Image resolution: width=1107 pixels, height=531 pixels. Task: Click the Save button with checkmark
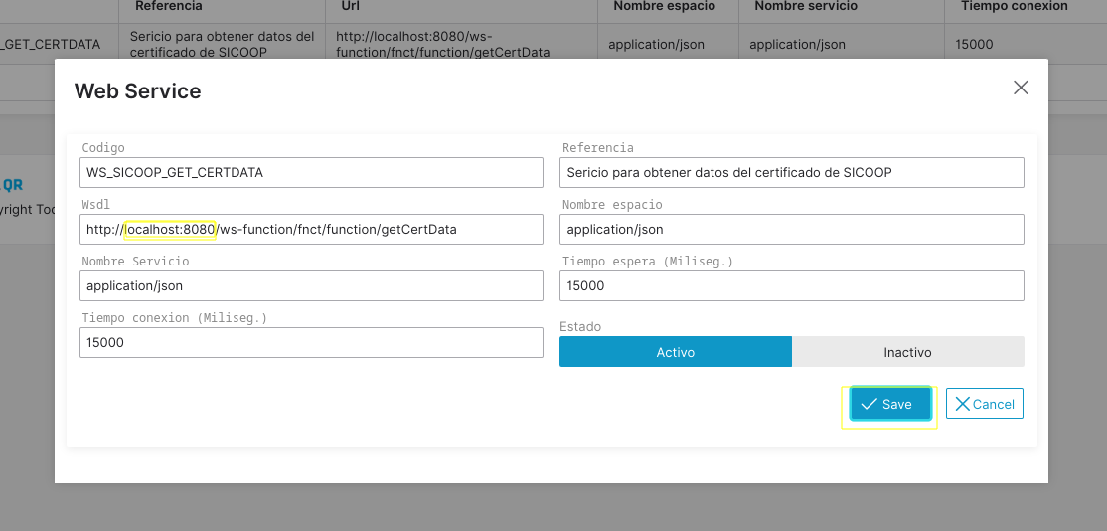[x=889, y=404]
